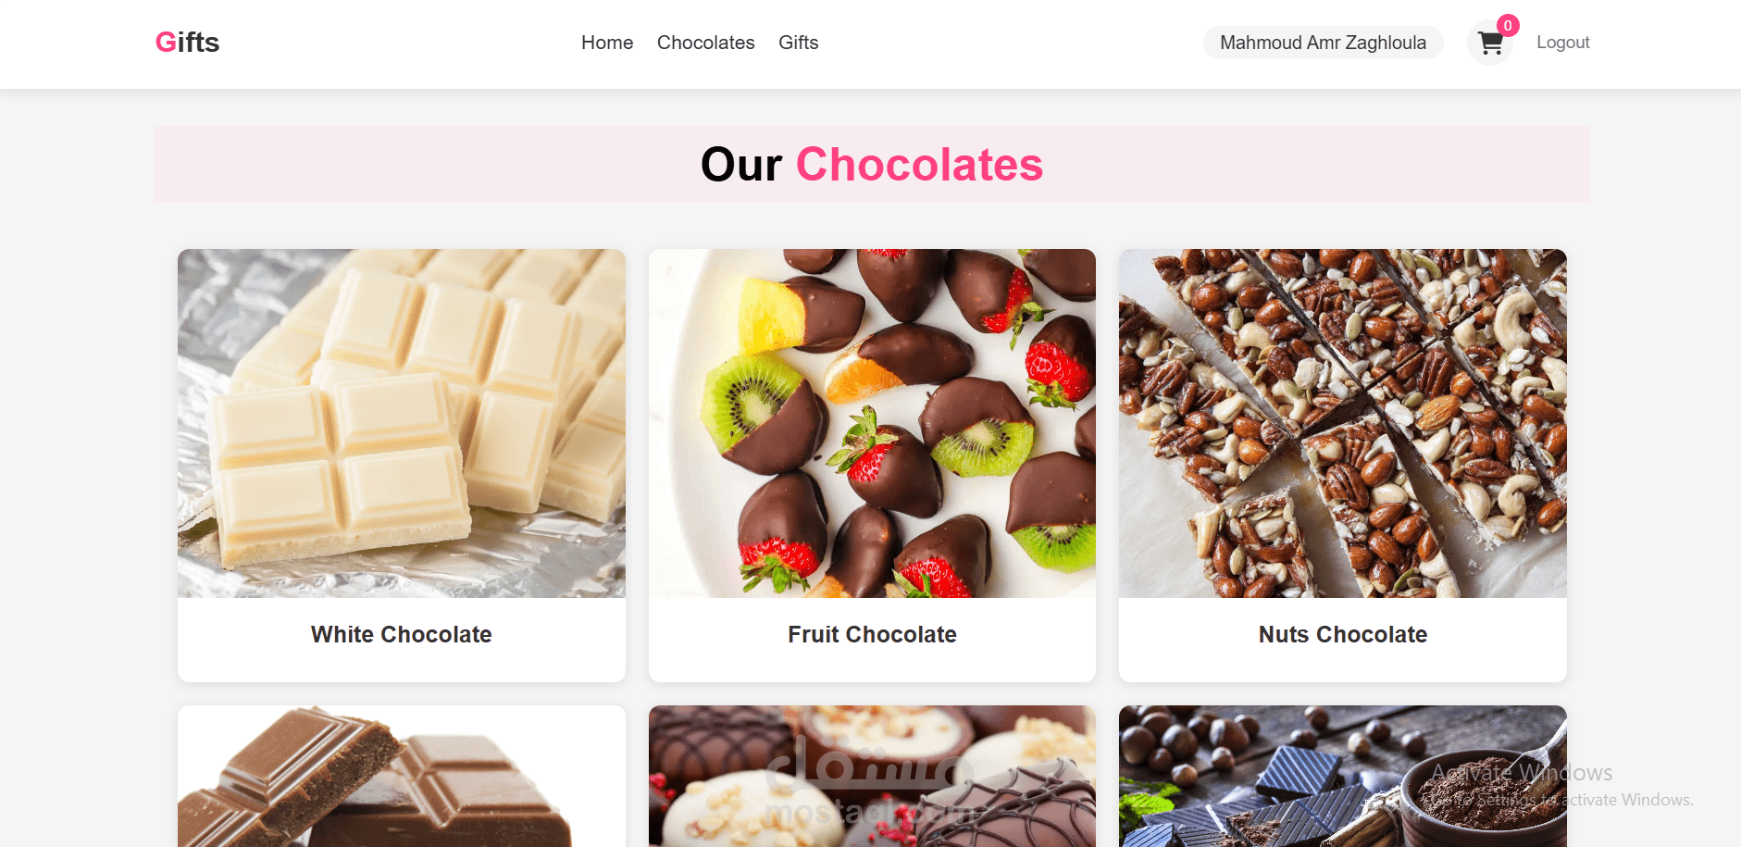
Task: Click the pink Chocolates heading word
Action: [919, 165]
